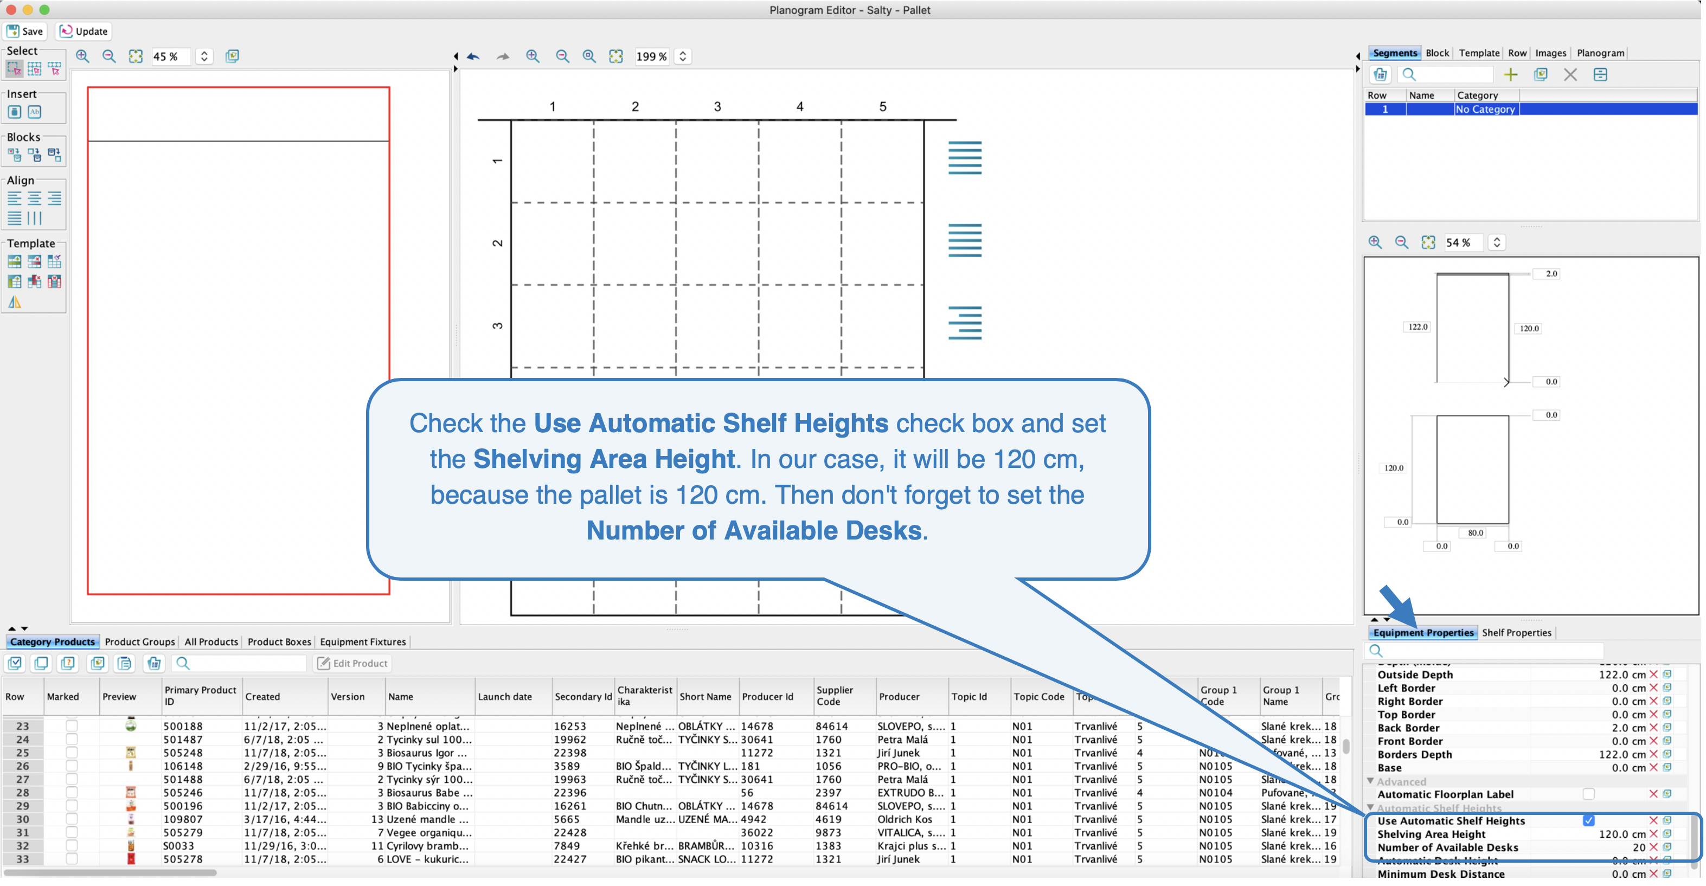Open the Block tab

click(1437, 53)
